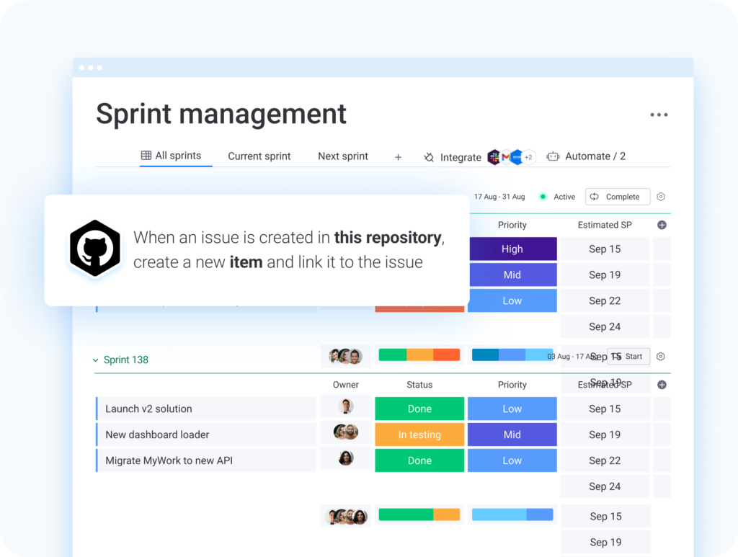Viewport: 738px width, 557px height.
Task: Open settings gear for Sprint 138
Action: pyautogui.click(x=661, y=357)
